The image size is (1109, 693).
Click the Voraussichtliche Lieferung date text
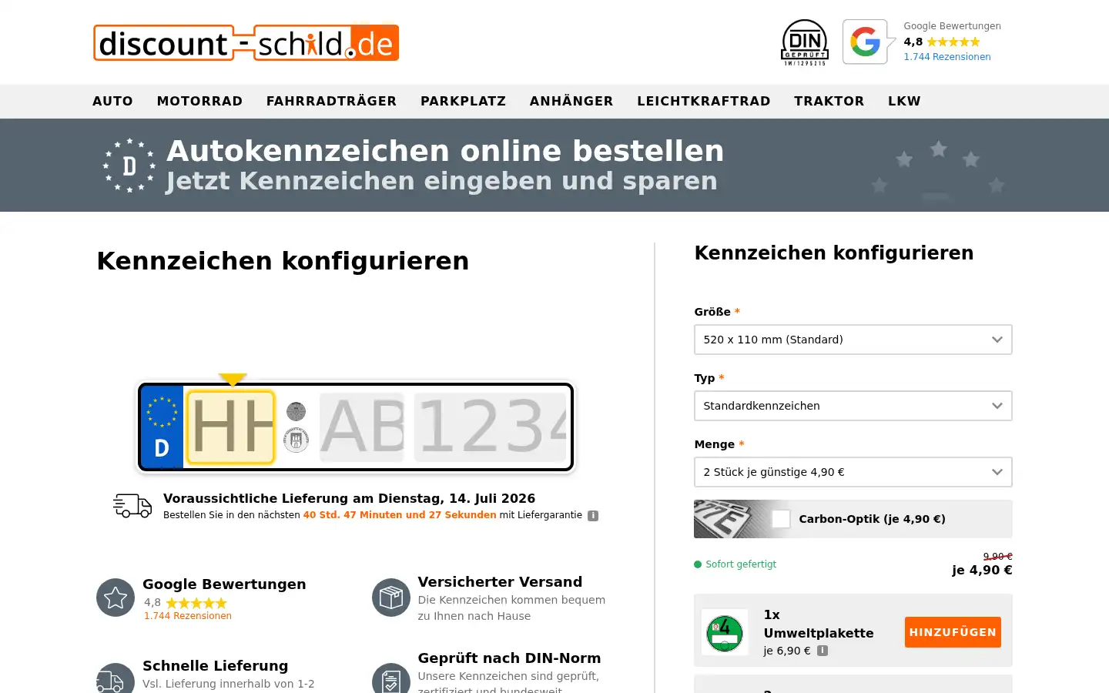[350, 498]
